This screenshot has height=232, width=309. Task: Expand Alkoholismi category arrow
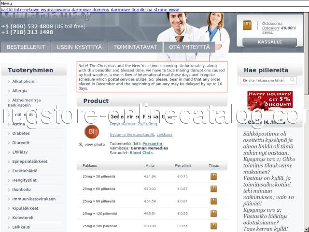click(x=9, y=82)
